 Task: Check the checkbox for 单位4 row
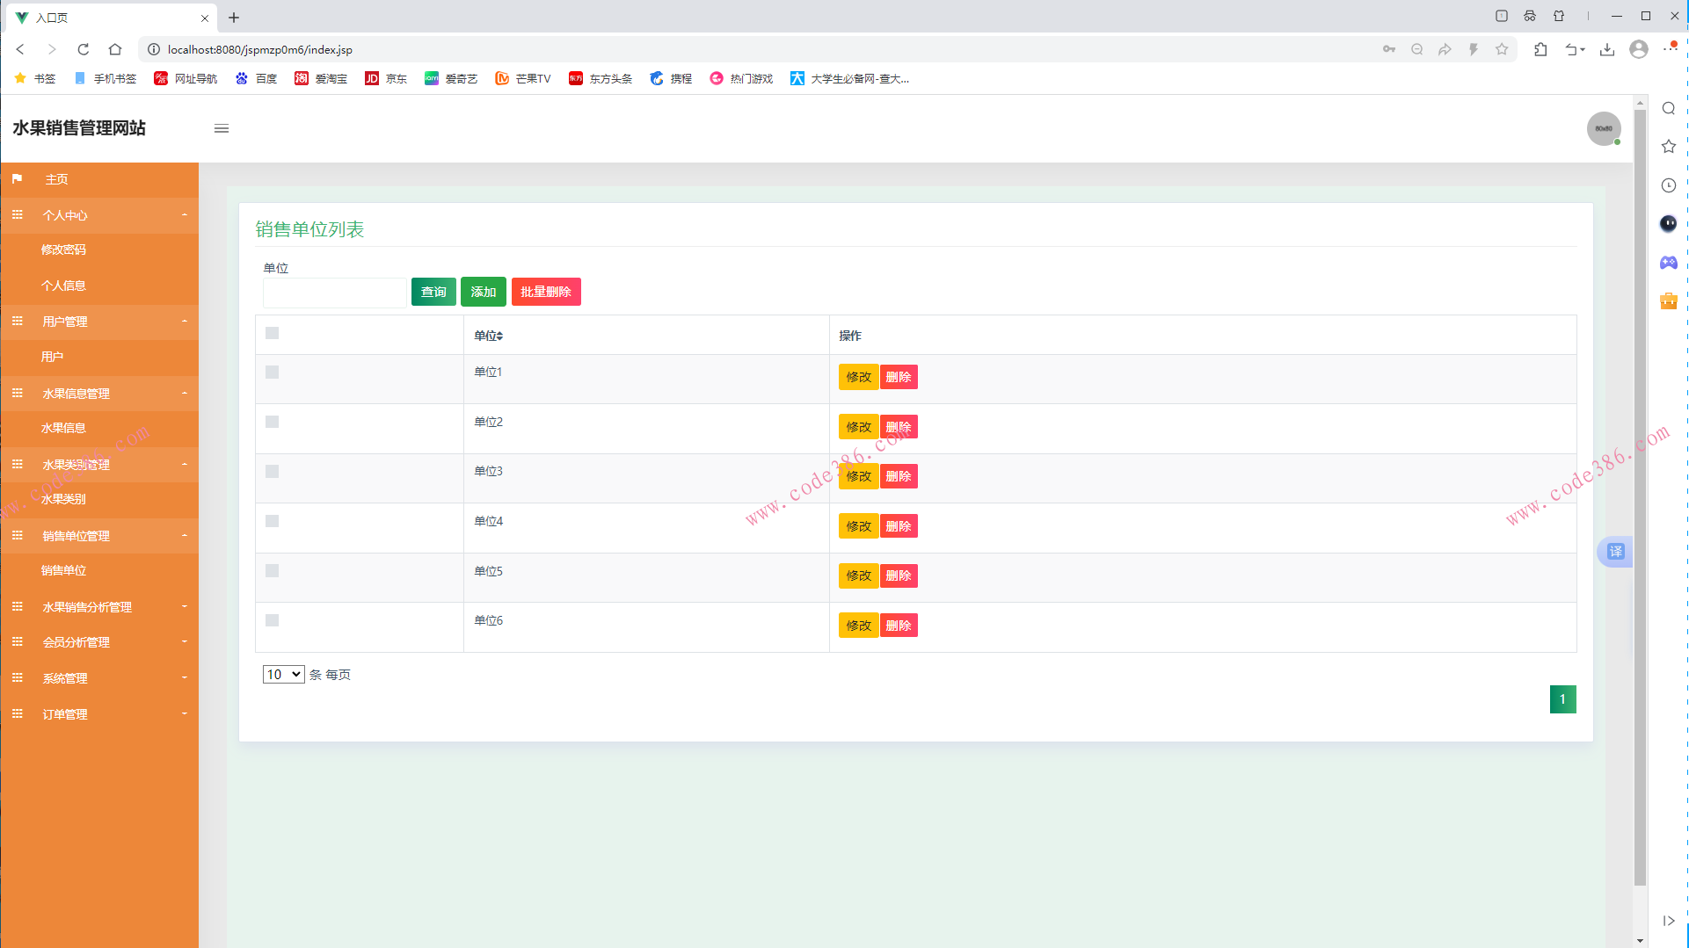point(273,522)
